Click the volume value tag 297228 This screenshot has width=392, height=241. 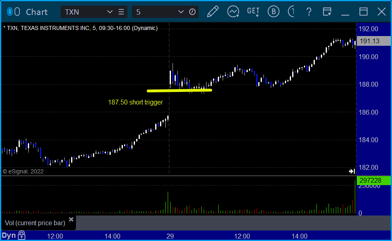373,180
